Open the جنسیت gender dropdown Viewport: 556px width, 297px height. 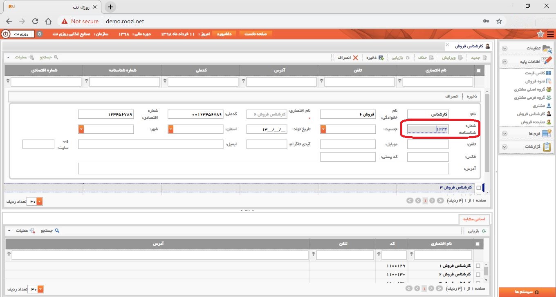click(323, 129)
